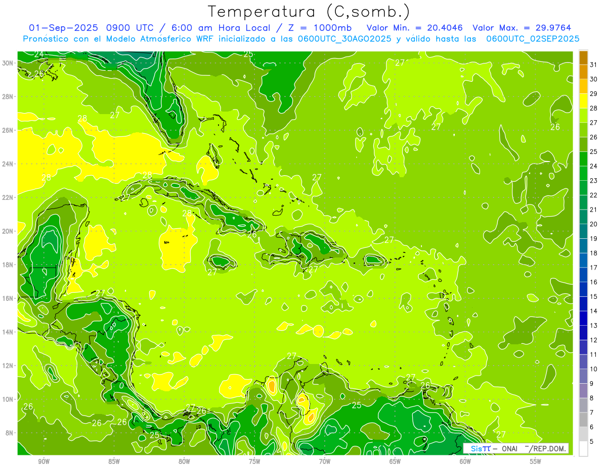Click the legend value 29
The image size is (607, 468).
[594, 94]
